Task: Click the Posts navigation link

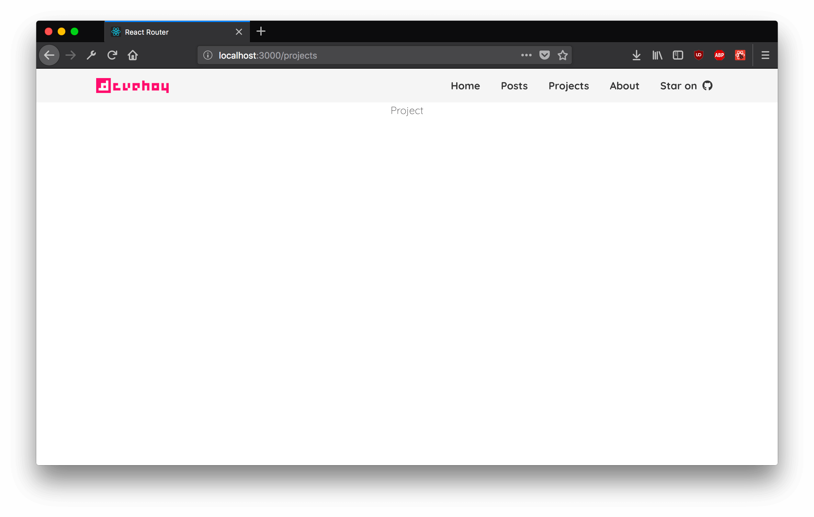Action: 514,85
